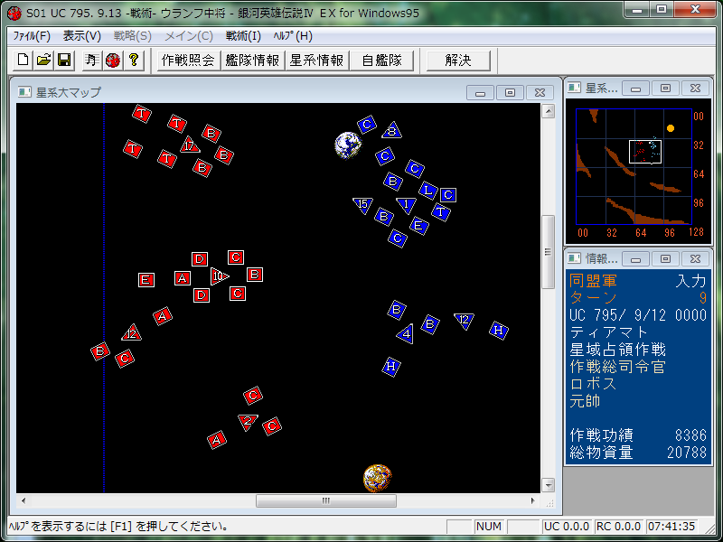Image resolution: width=723 pixels, height=542 pixels.
Task: Click the 作戦功績 8386 row
Action: point(638,435)
